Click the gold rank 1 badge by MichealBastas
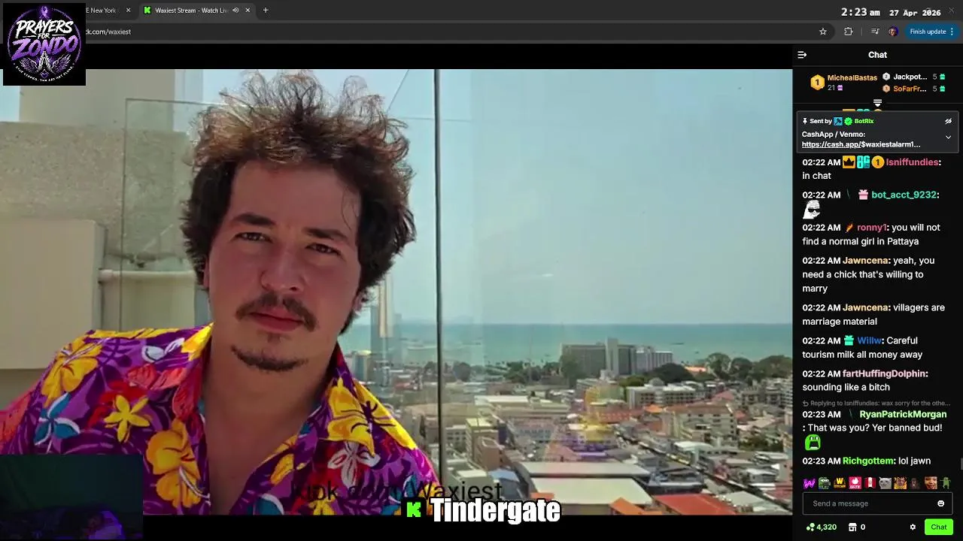 pyautogui.click(x=817, y=83)
